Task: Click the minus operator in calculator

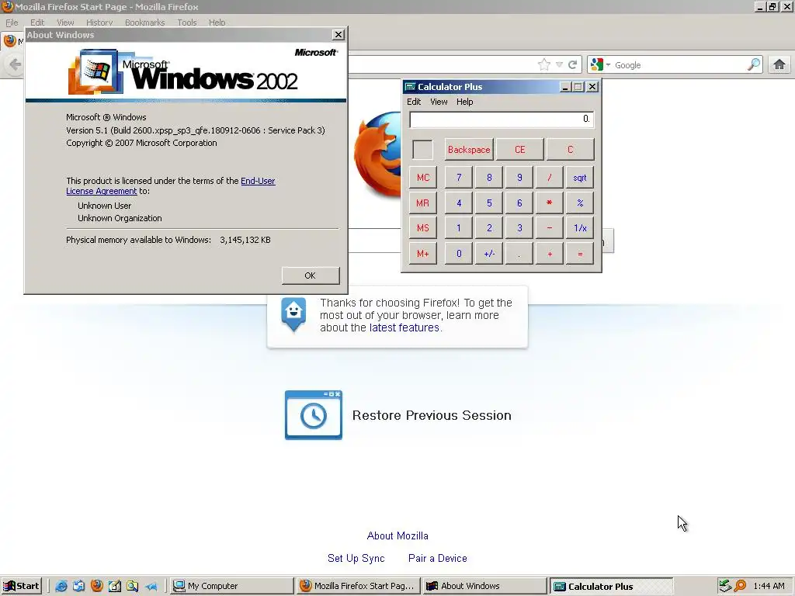Action: pos(550,228)
